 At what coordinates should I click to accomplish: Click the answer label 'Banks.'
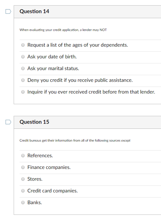(x=34, y=203)
